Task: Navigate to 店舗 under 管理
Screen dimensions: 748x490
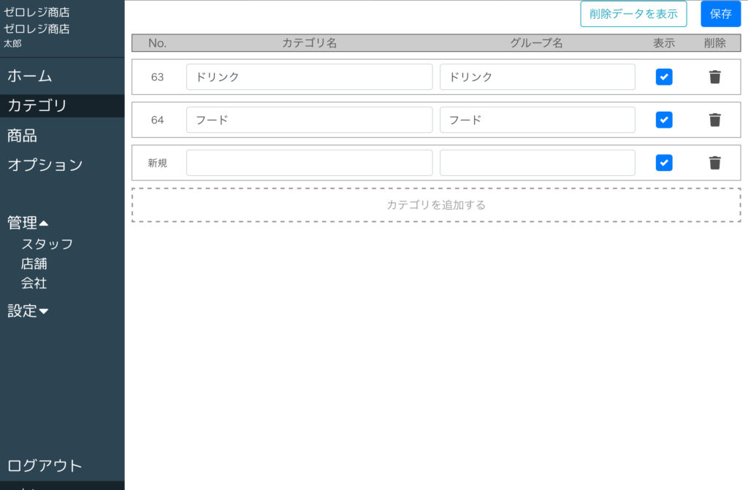Action: point(34,264)
